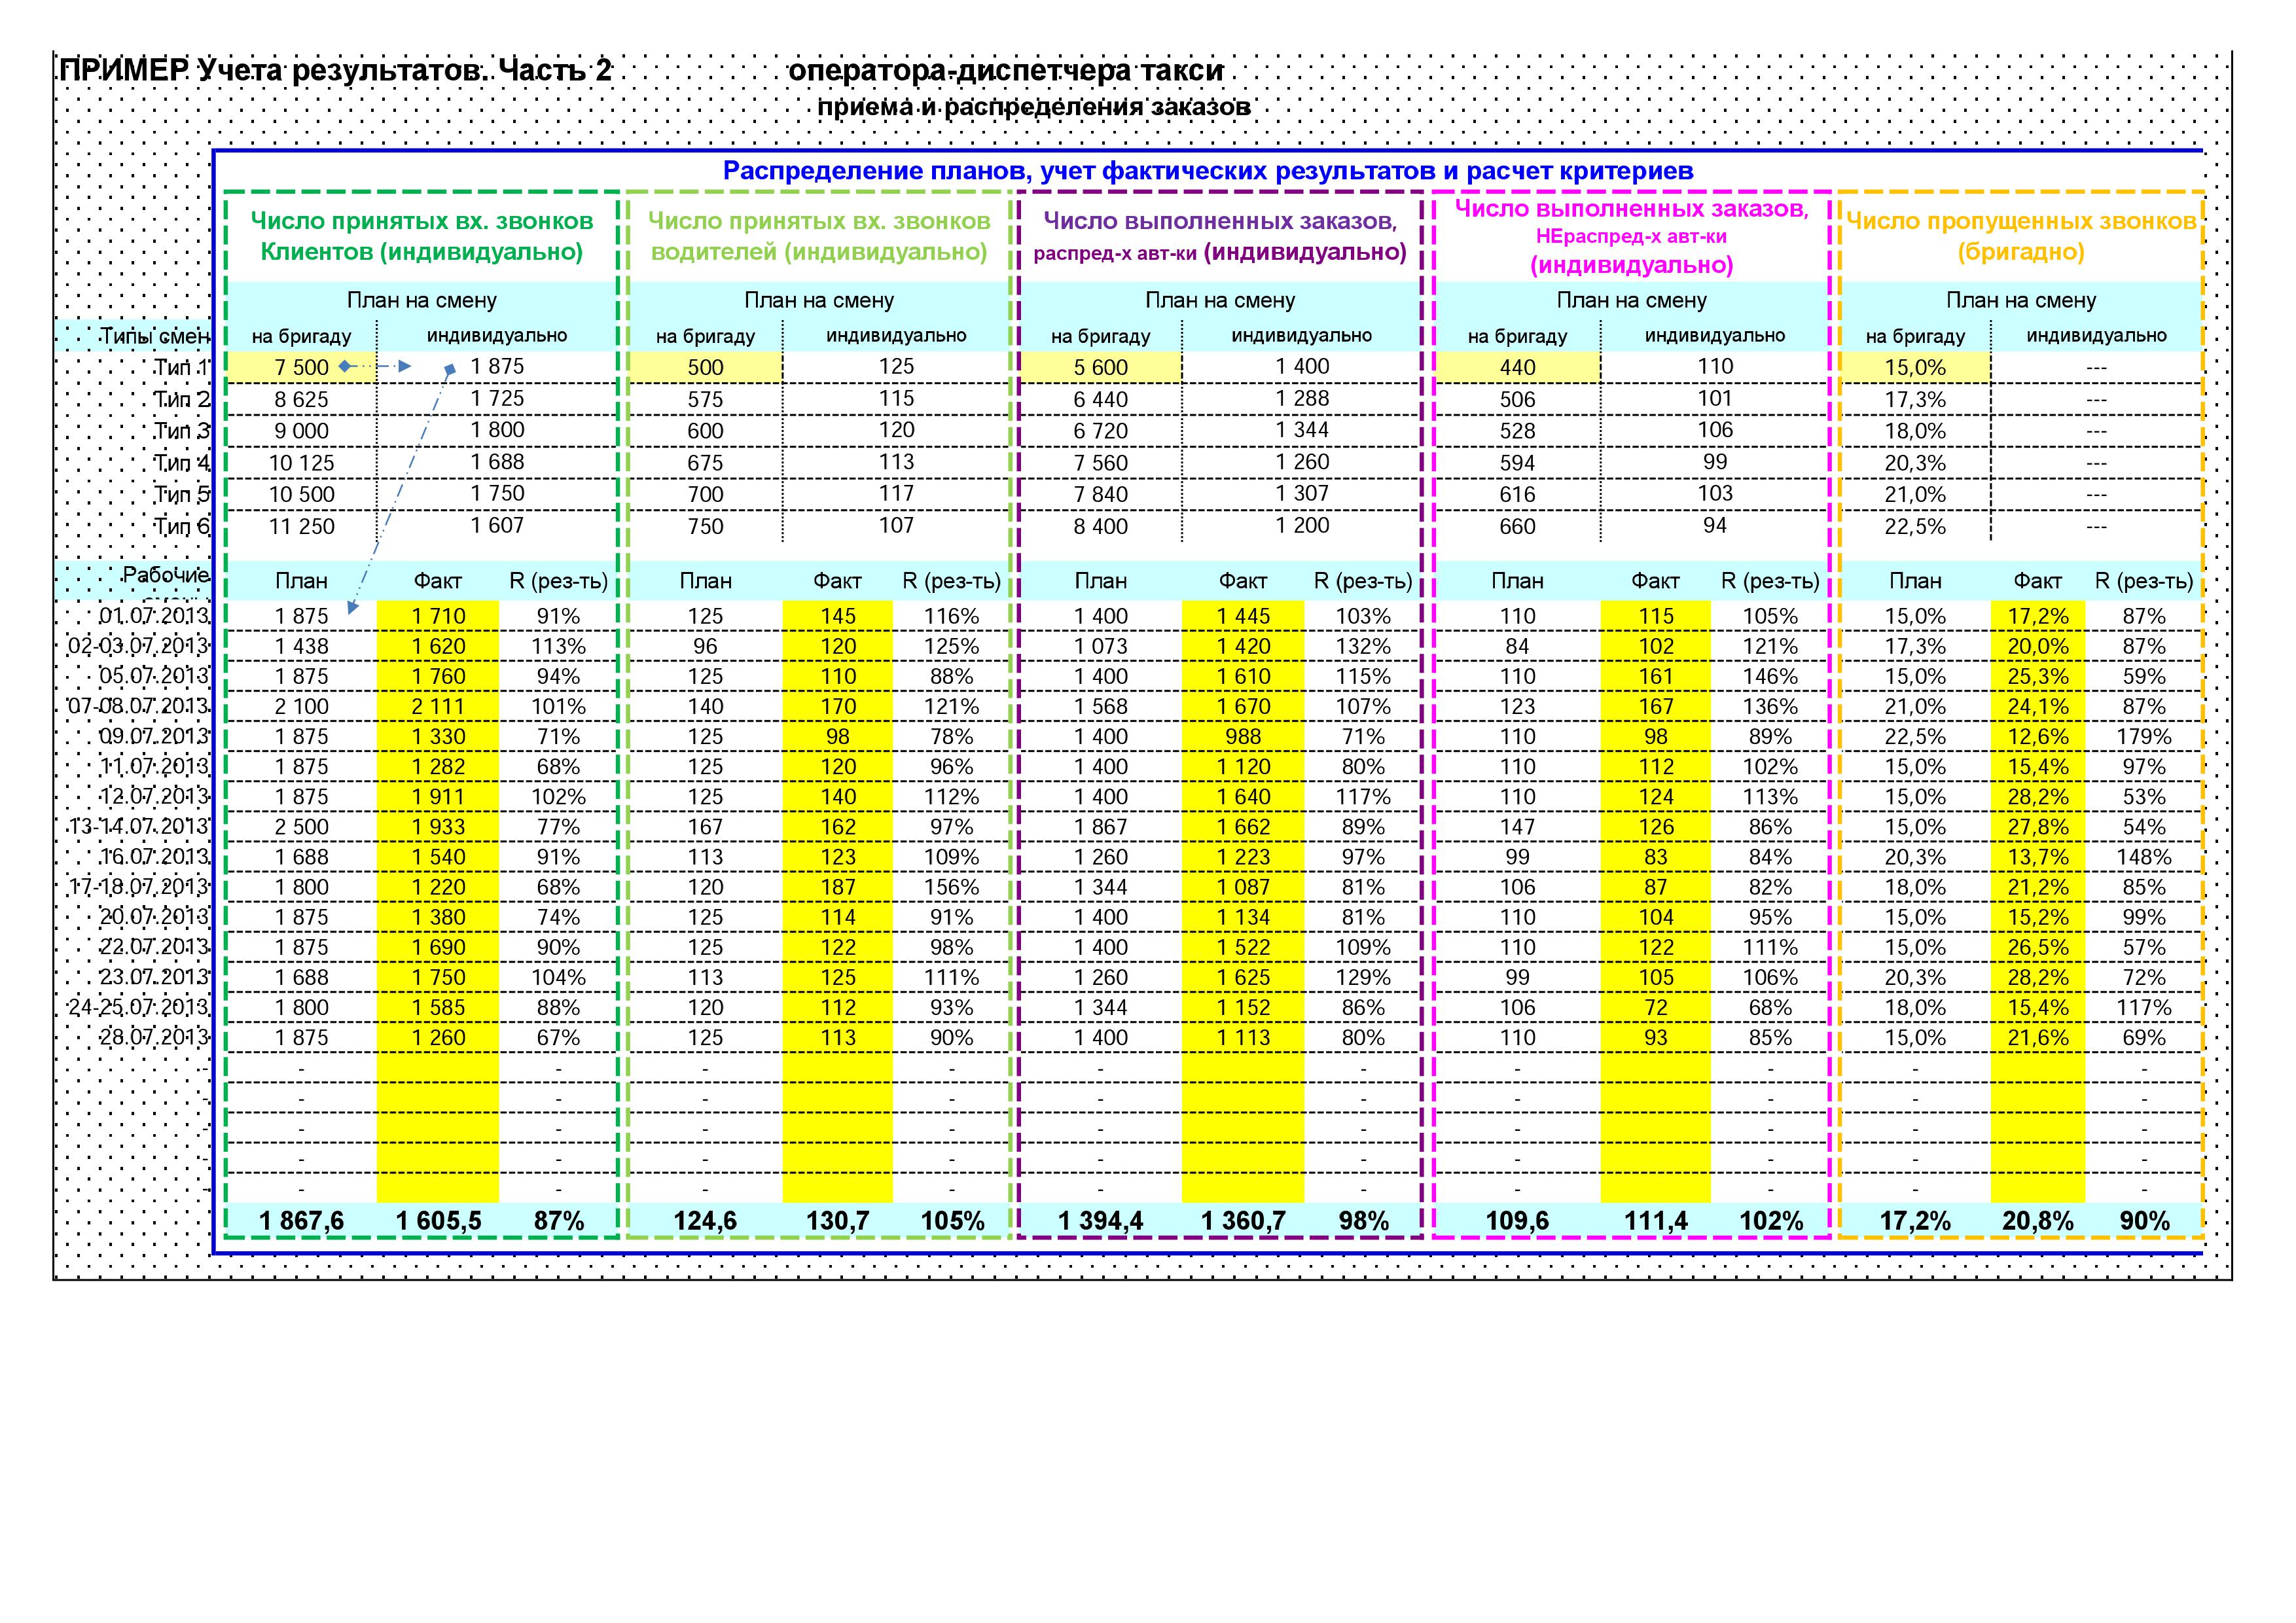
Task: Select the magenta header 'НЕраспред-х авт-ки'
Action: (x=1631, y=237)
